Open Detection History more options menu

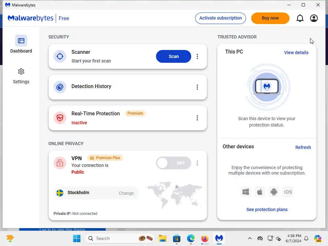pos(197,87)
